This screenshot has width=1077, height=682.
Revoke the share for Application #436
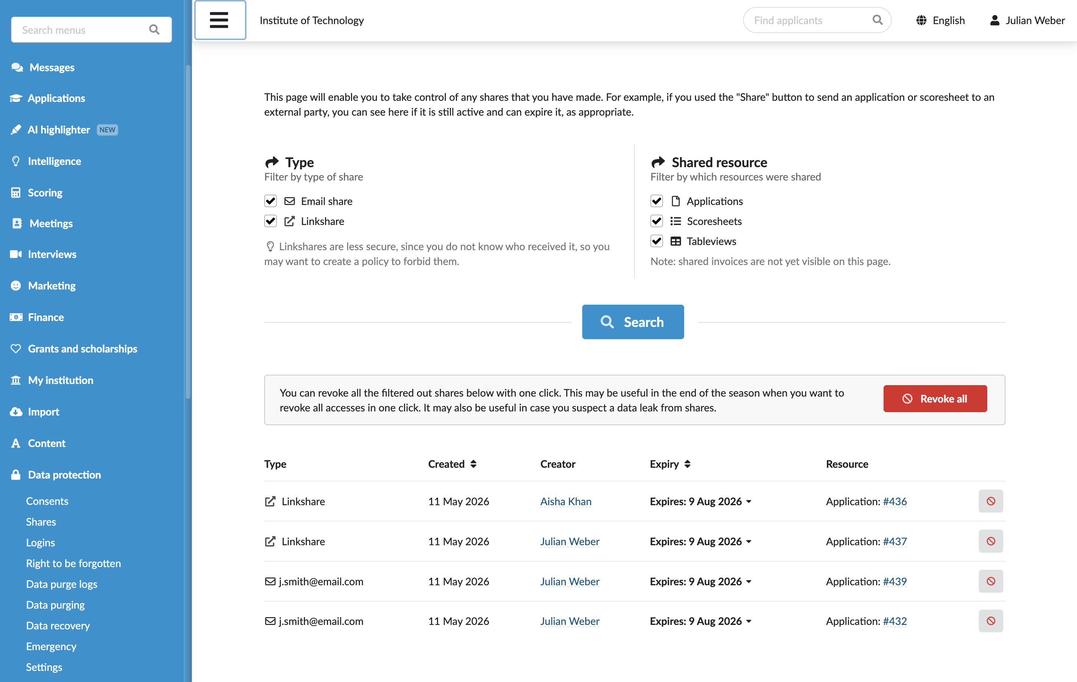click(991, 501)
